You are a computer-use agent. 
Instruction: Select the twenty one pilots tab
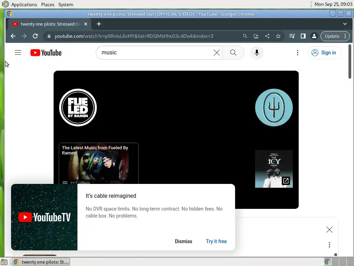pyautogui.click(x=50, y=24)
